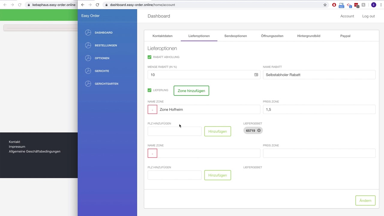Switch to Paypal tab
The height and width of the screenshot is (216, 384).
pyautogui.click(x=345, y=36)
